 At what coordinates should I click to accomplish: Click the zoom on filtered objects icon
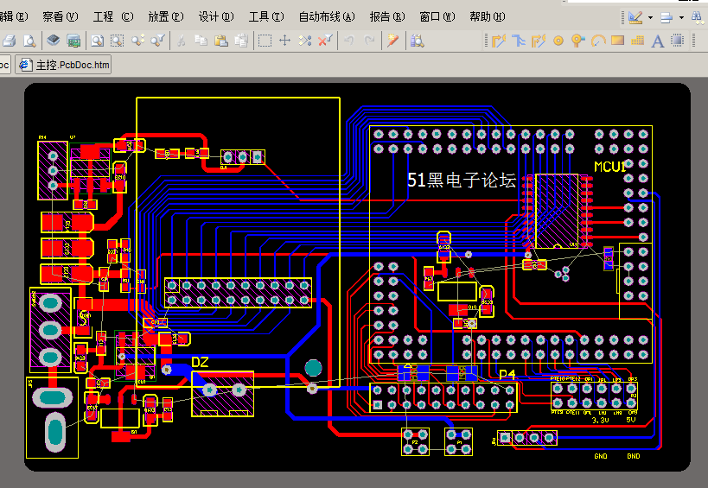[x=157, y=41]
